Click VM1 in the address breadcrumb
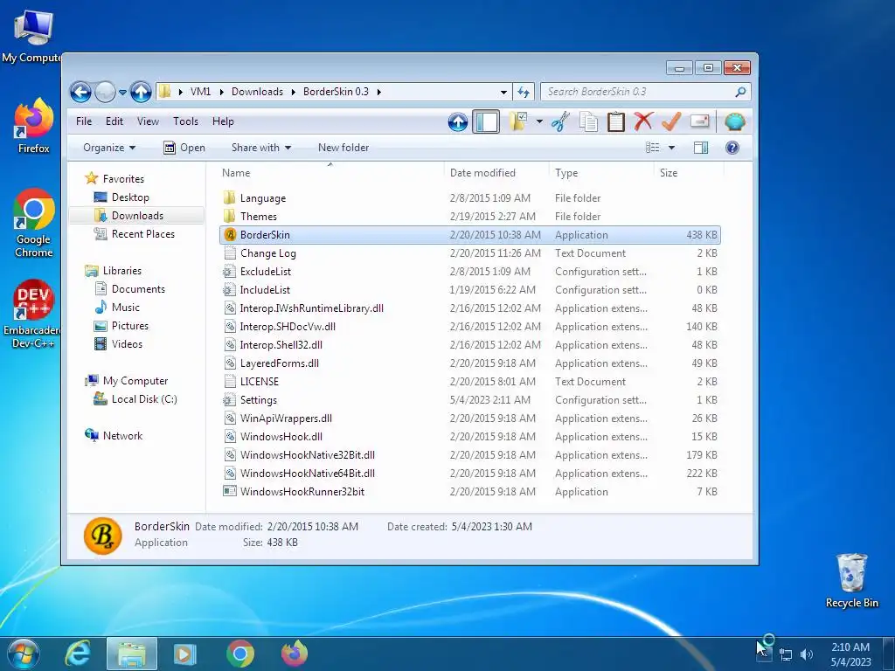The image size is (895, 671). click(200, 92)
